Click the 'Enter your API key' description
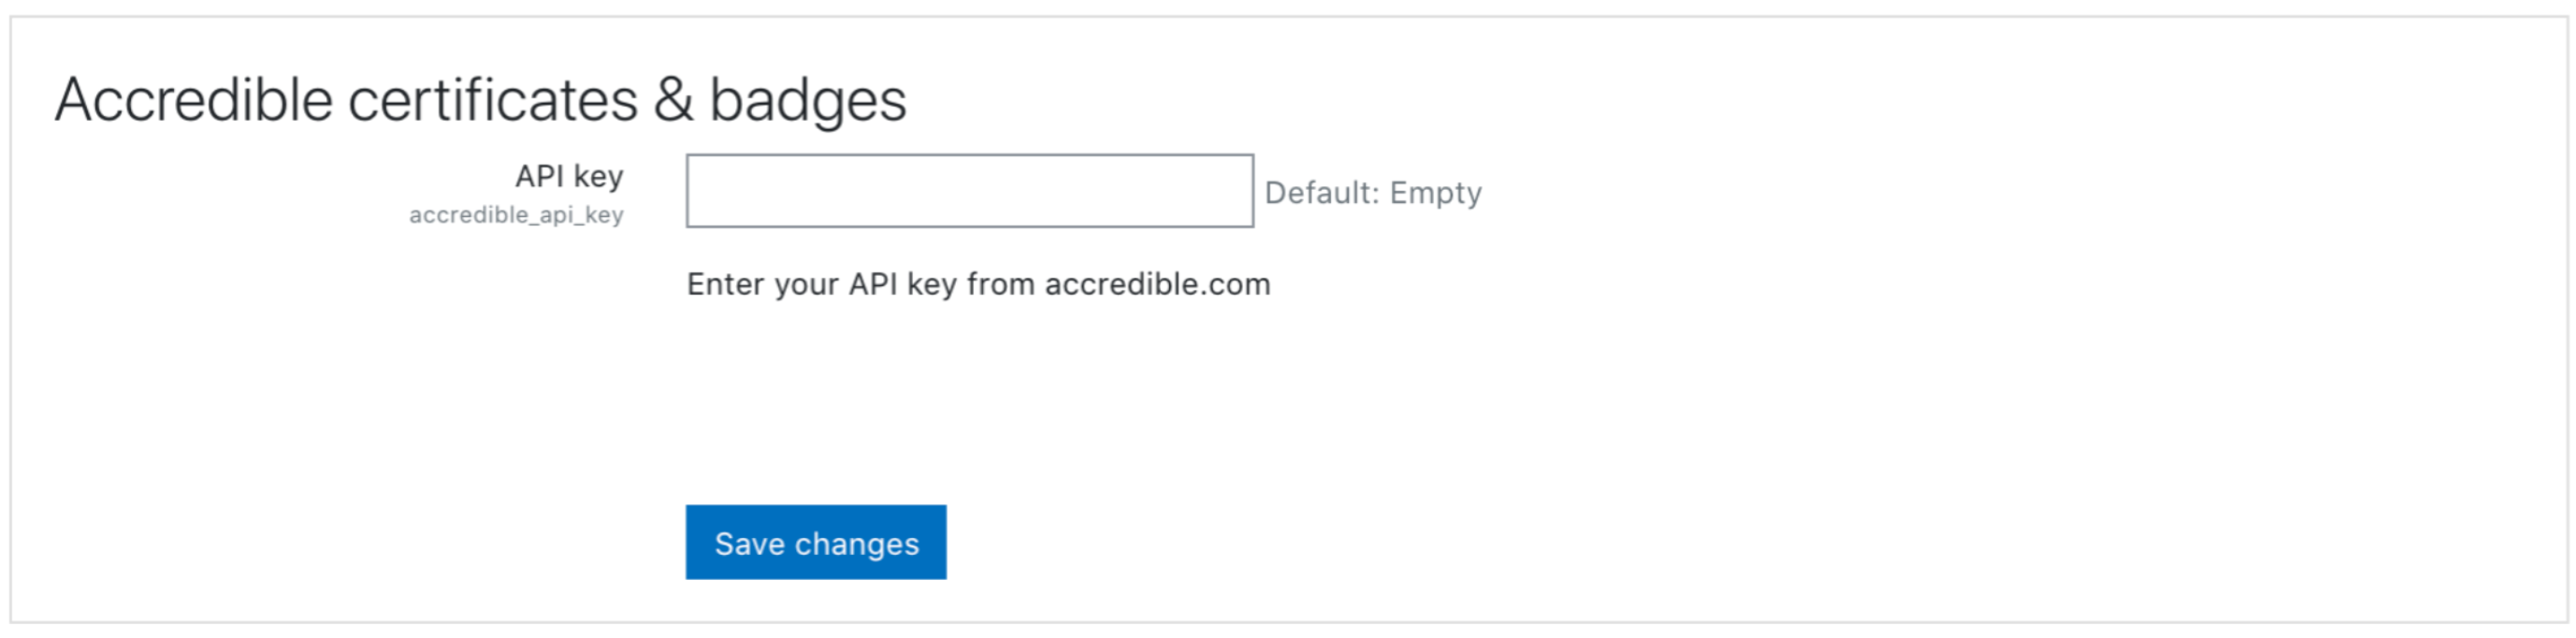 978,284
